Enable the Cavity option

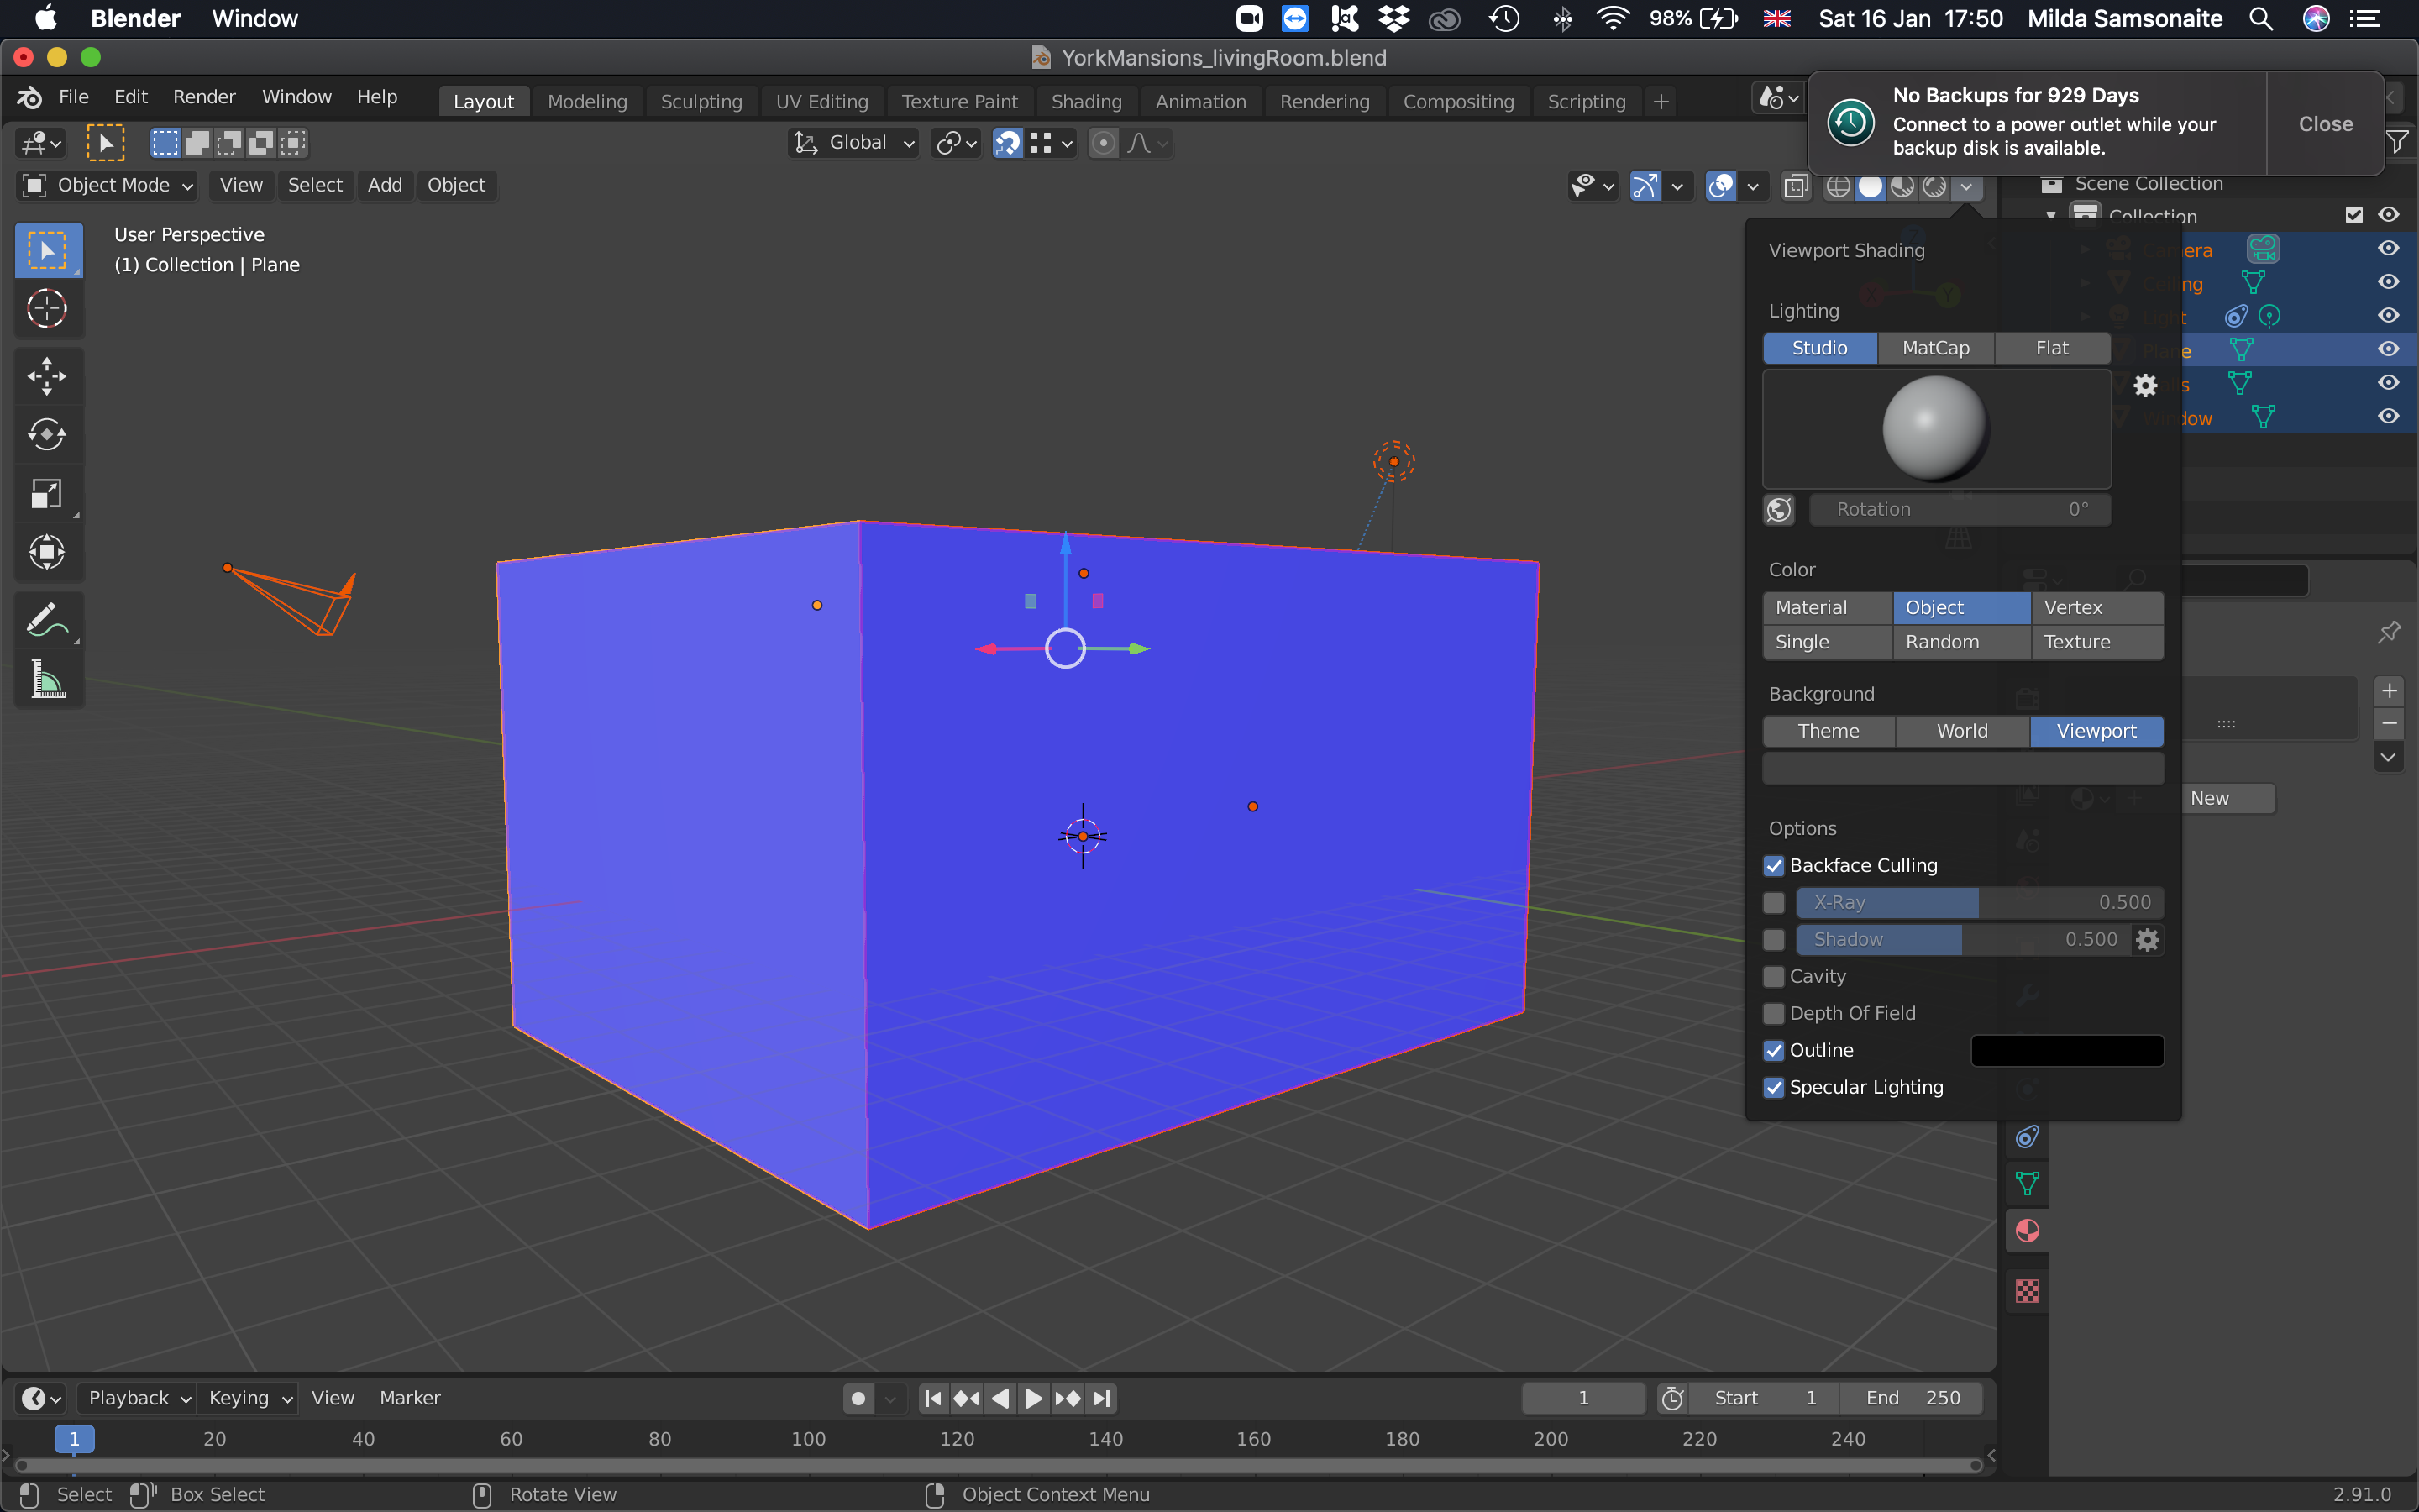pyautogui.click(x=1774, y=977)
